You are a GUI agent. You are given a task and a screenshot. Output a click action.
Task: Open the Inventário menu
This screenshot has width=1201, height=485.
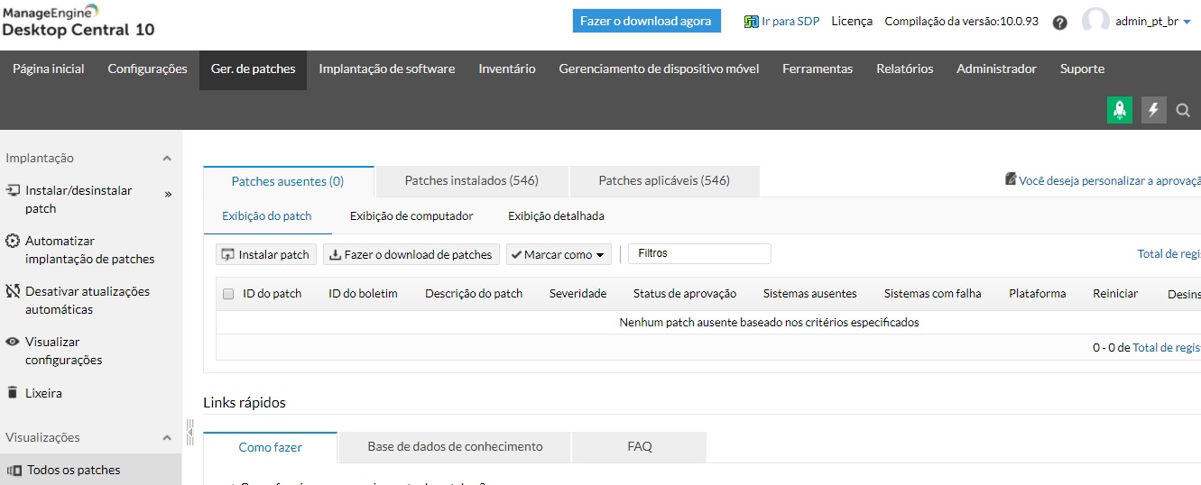[506, 69]
